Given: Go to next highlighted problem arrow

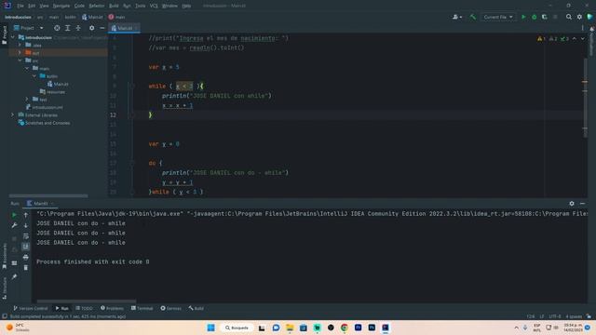Looking at the screenshot, I should [582, 39].
